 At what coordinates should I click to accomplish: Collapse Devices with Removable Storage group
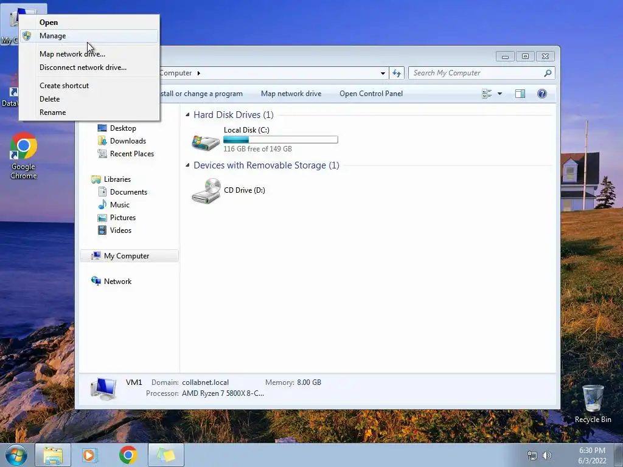tap(187, 165)
